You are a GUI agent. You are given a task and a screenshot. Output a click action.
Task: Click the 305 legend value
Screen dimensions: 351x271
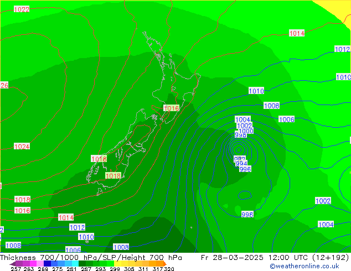[129, 269]
